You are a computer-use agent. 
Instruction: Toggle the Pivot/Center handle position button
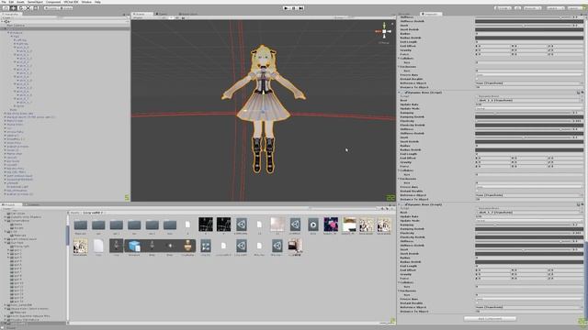[51, 8]
